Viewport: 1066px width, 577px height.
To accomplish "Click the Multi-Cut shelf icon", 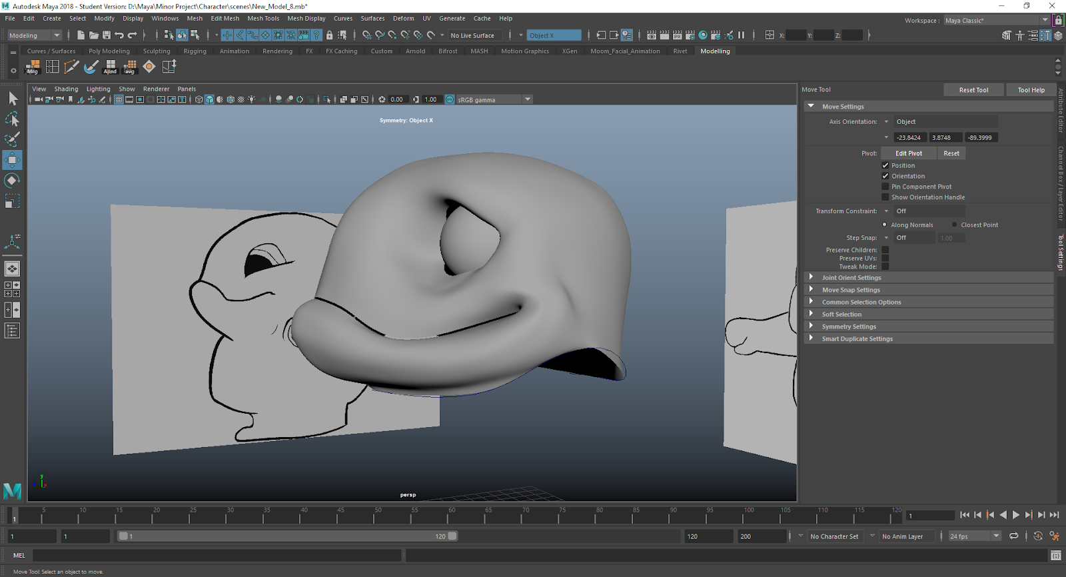I will pos(71,67).
